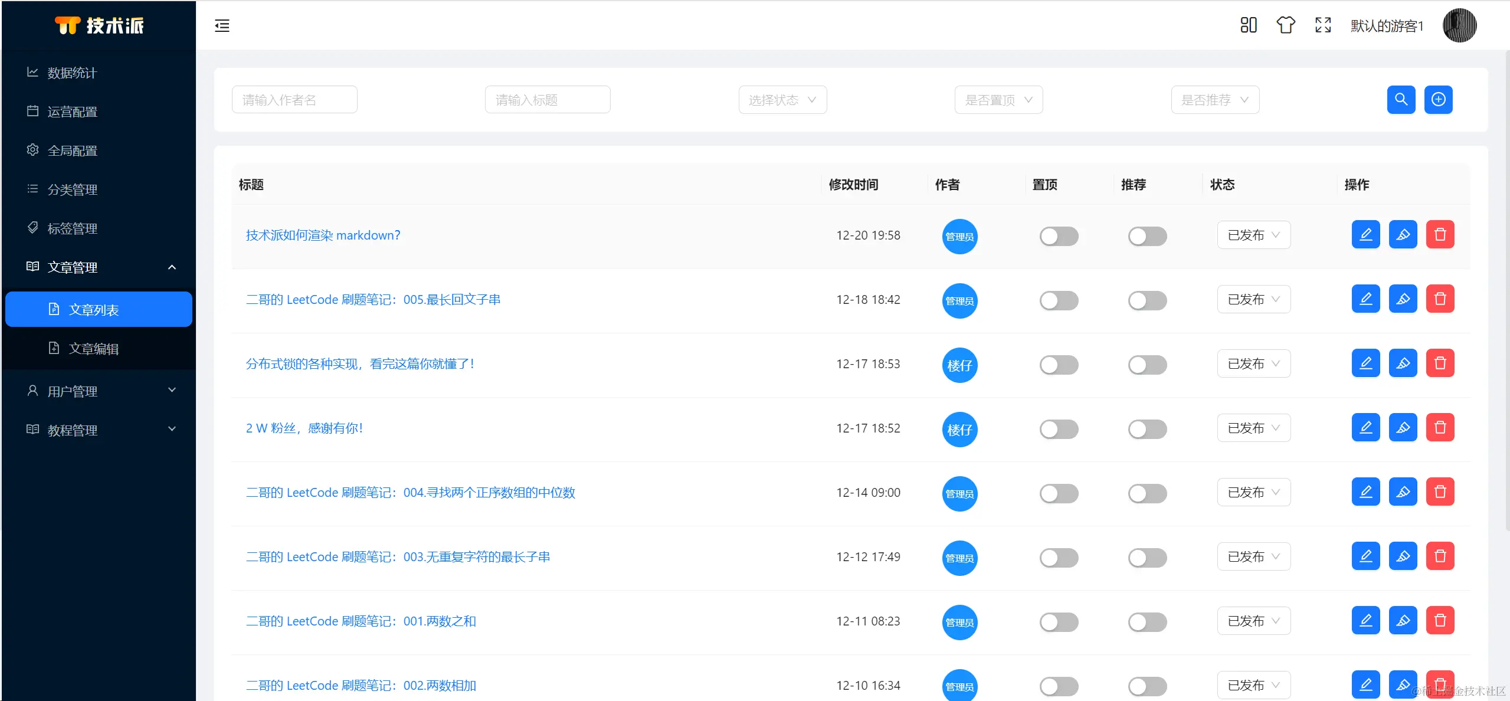Edit the article 技术派如何渲染 markdown

pos(1366,234)
